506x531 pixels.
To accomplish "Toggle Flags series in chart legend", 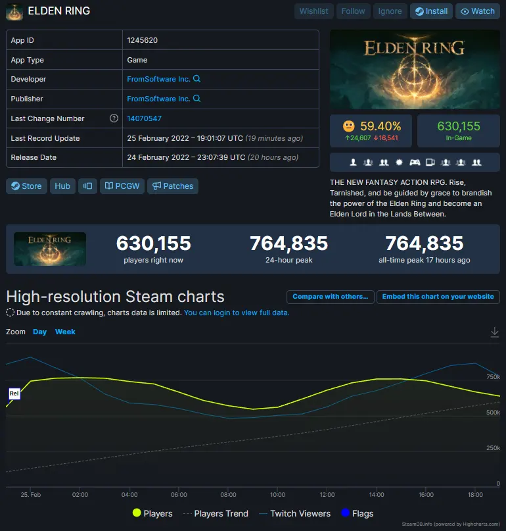I will [357, 513].
